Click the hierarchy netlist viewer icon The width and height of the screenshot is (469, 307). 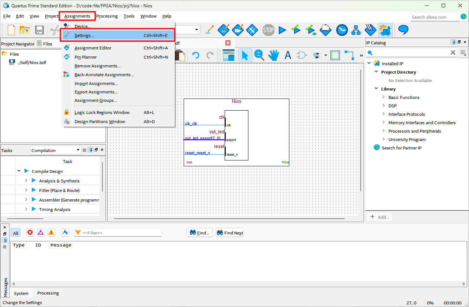pyautogui.click(x=356, y=30)
